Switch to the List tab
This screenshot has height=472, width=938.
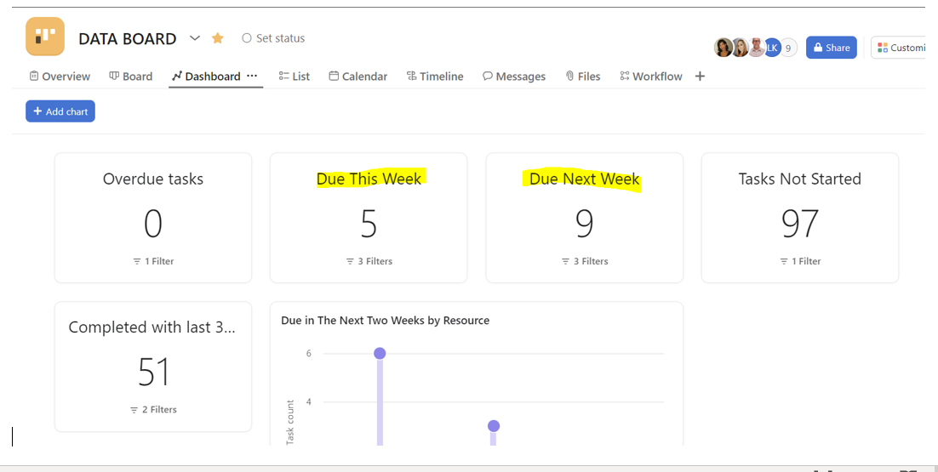(x=295, y=77)
